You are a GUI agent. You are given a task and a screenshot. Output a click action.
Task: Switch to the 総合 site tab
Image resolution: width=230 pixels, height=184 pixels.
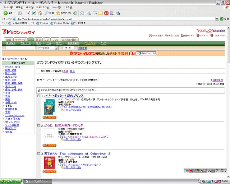9,40
